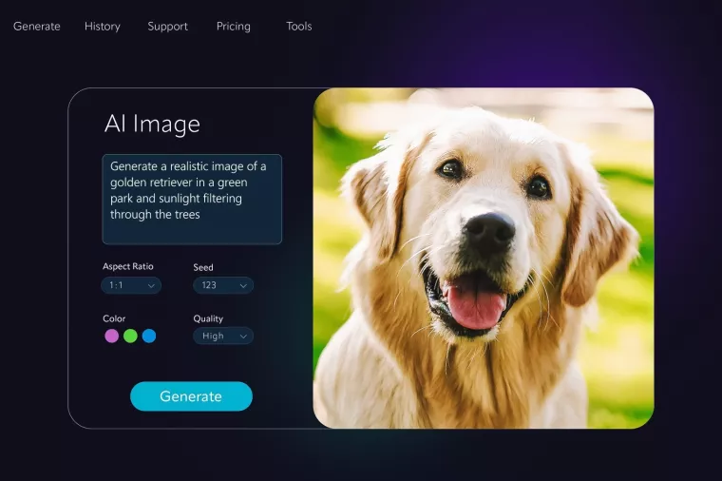Open the Quality High dropdown
This screenshot has width=722, height=481.
223,336
